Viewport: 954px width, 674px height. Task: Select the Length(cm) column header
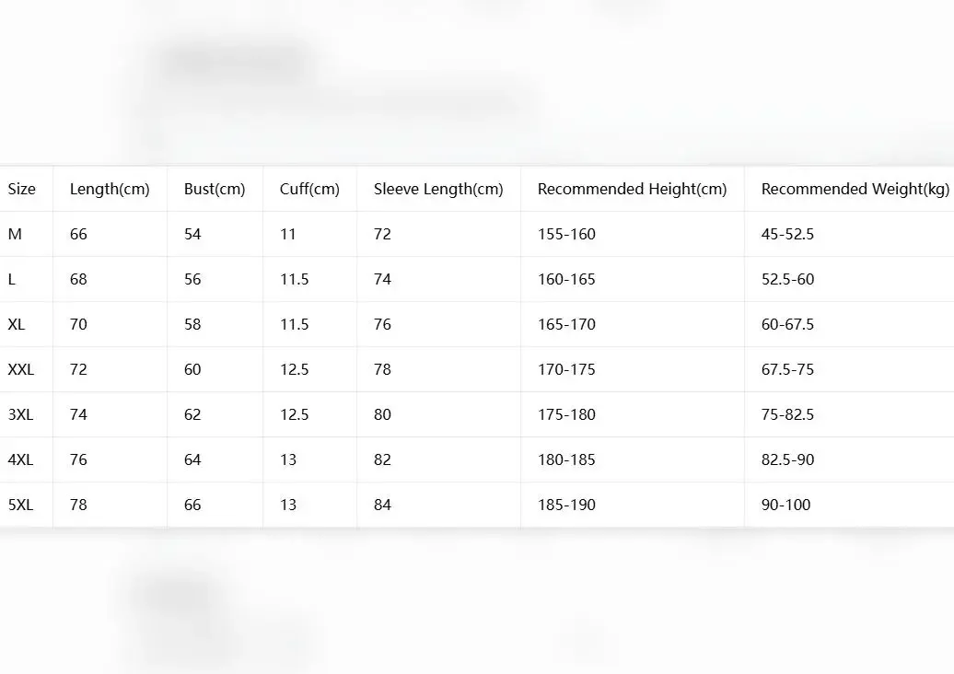110,189
